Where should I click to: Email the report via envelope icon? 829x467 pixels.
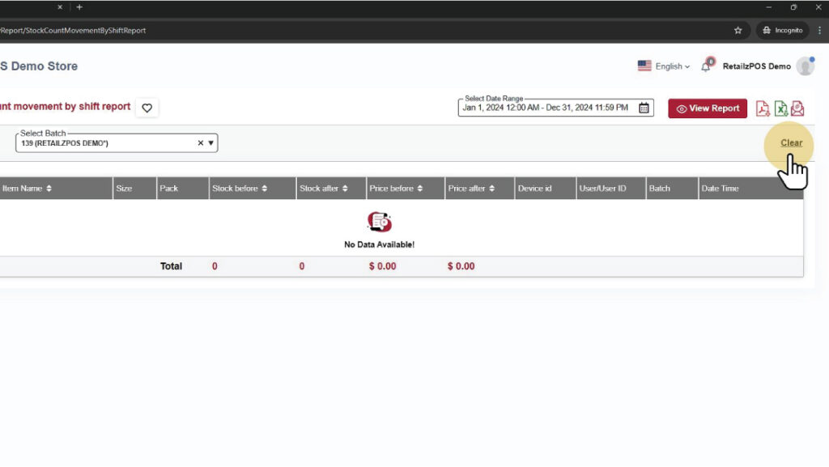pos(797,108)
